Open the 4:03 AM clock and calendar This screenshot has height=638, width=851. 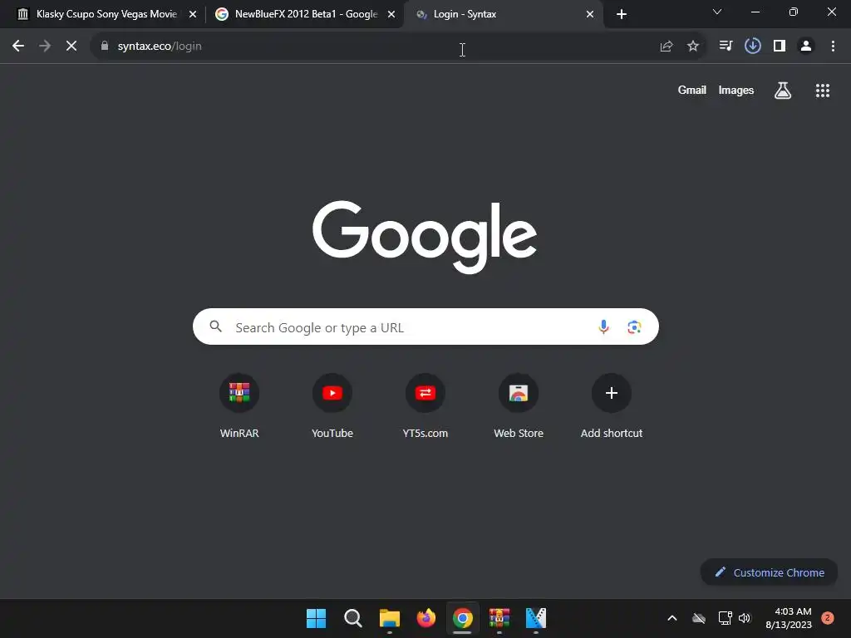point(789,618)
